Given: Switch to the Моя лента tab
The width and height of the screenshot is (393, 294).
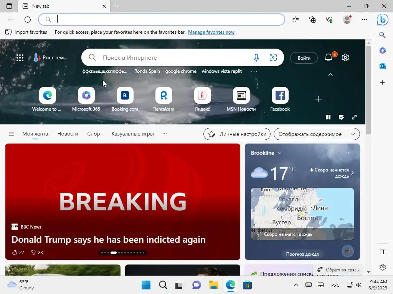Looking at the screenshot, I should [35, 134].
